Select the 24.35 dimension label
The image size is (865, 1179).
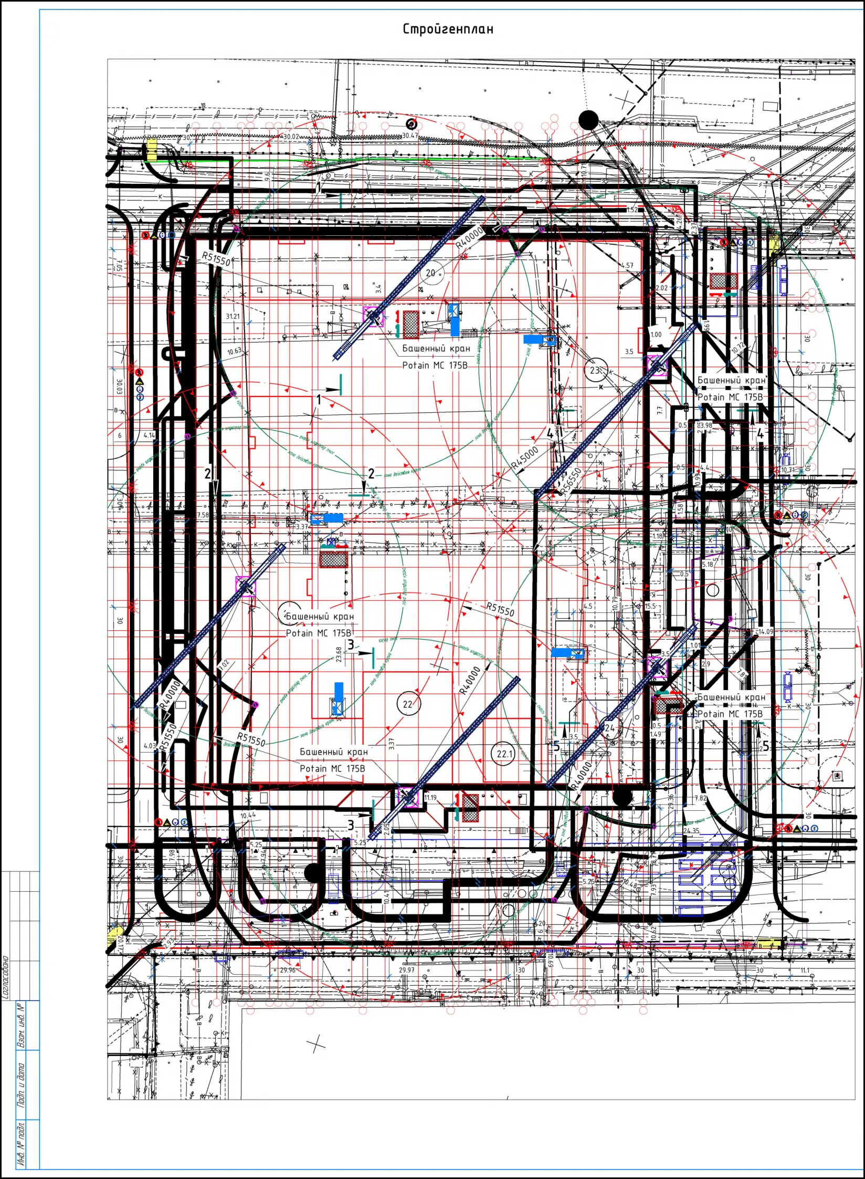(x=691, y=831)
